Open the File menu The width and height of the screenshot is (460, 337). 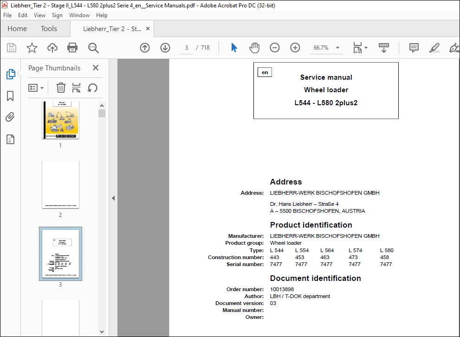click(7, 15)
